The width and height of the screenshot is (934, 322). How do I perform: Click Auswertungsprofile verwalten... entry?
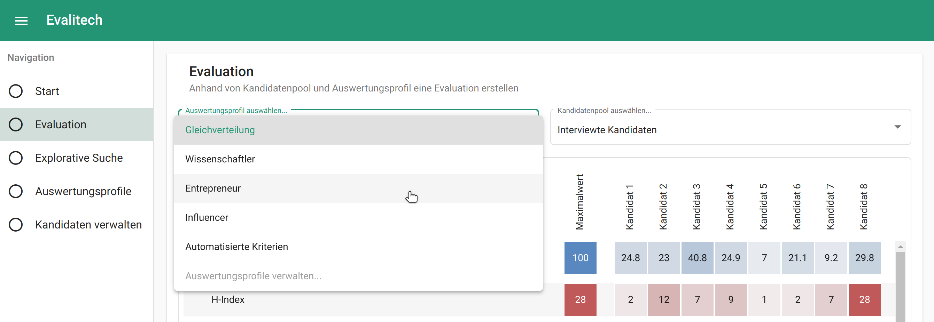pos(358,276)
